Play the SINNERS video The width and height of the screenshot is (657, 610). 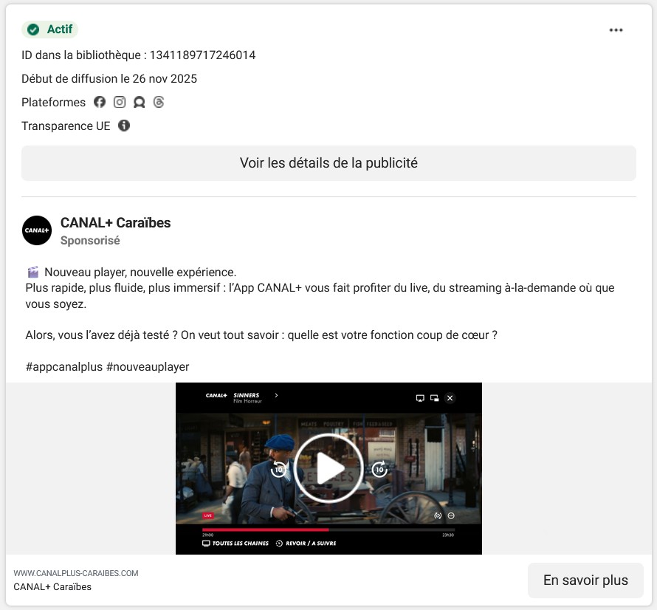point(328,466)
